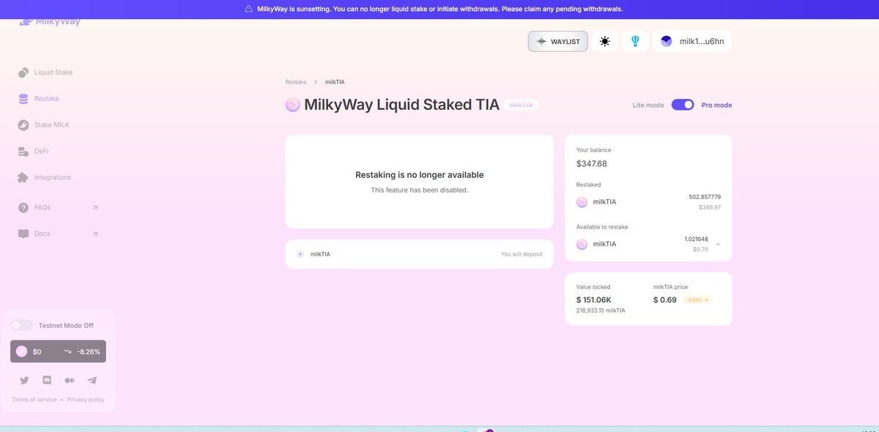Click the hot air balloon icon near wallet
This screenshot has height=432, width=879.
(x=634, y=41)
